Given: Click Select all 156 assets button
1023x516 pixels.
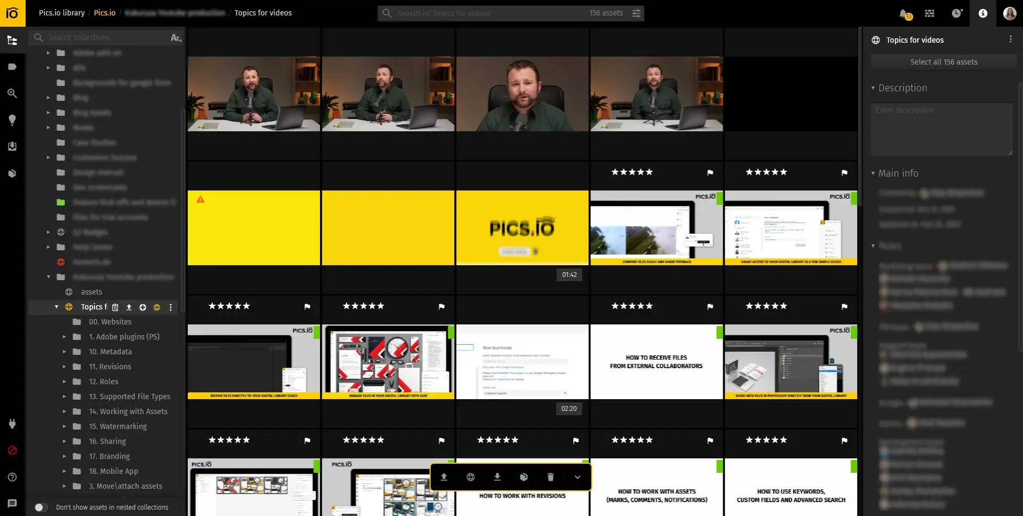Looking at the screenshot, I should point(944,62).
